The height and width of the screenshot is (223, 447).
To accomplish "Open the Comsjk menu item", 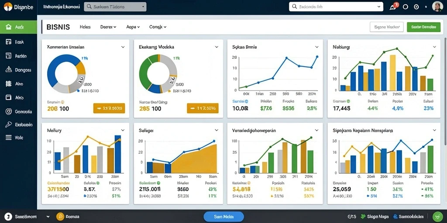I will pyautogui.click(x=158, y=27).
